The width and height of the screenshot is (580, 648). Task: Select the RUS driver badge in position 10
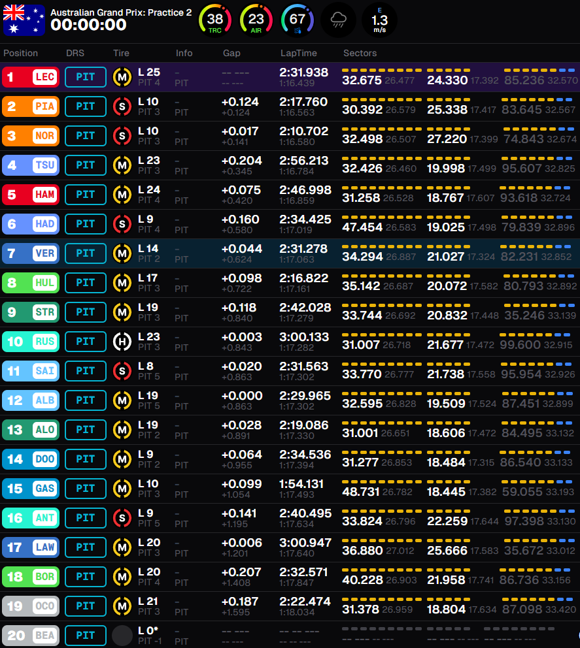click(x=31, y=342)
